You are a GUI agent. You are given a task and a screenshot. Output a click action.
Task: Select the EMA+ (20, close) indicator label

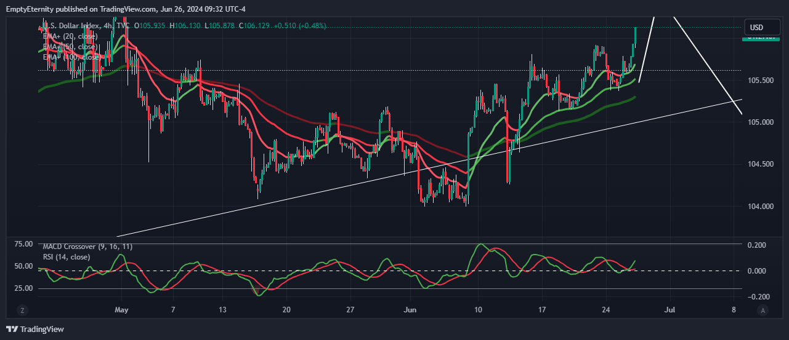(x=70, y=36)
